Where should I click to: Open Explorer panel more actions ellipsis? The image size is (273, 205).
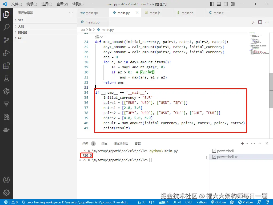coord(71,13)
